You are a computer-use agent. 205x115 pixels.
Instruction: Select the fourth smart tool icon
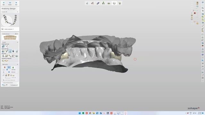[x=13, y=56]
